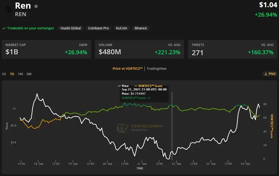Switch to the TradingView chart tab
This screenshot has height=176, width=279.
[156, 69]
